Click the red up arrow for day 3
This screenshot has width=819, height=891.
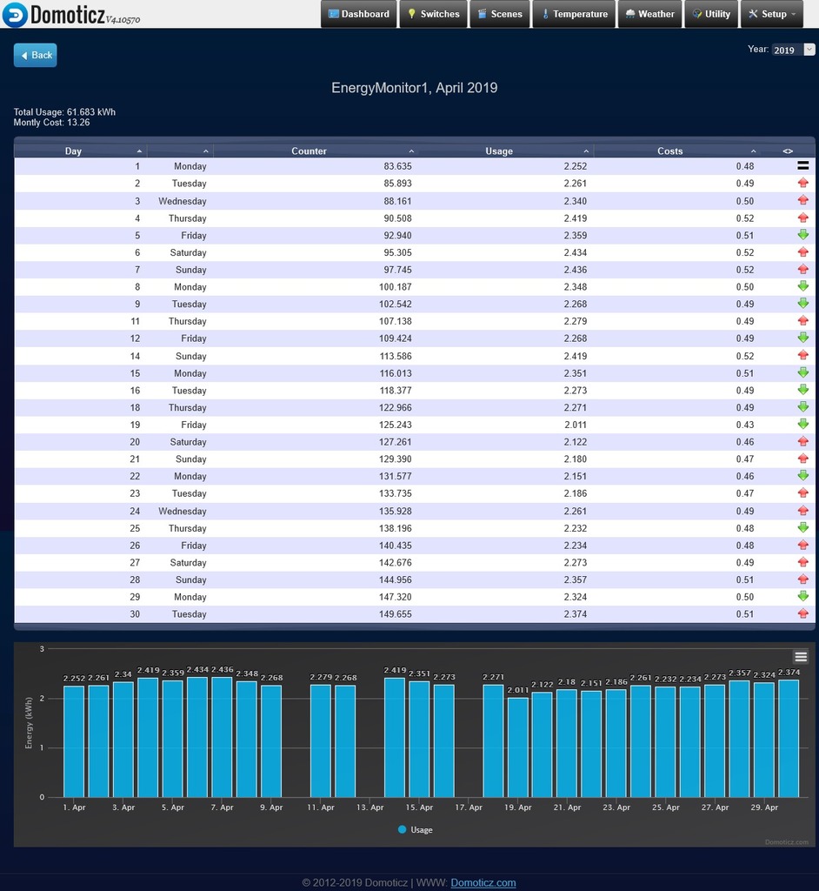point(802,201)
